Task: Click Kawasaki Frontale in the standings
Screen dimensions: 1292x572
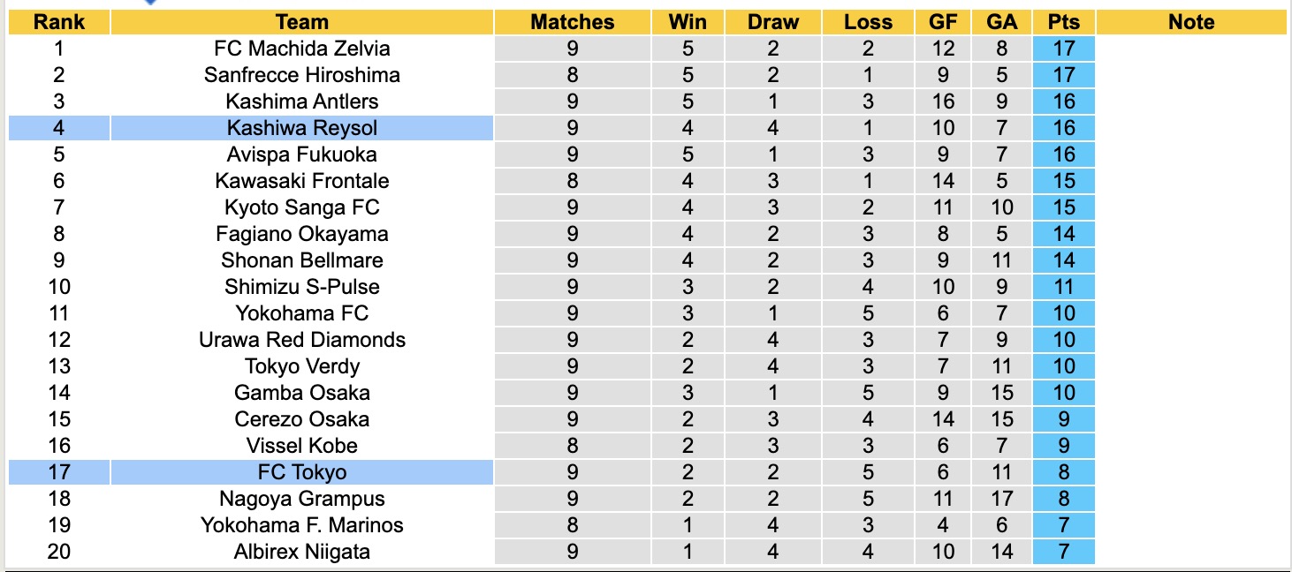Action: tap(301, 181)
